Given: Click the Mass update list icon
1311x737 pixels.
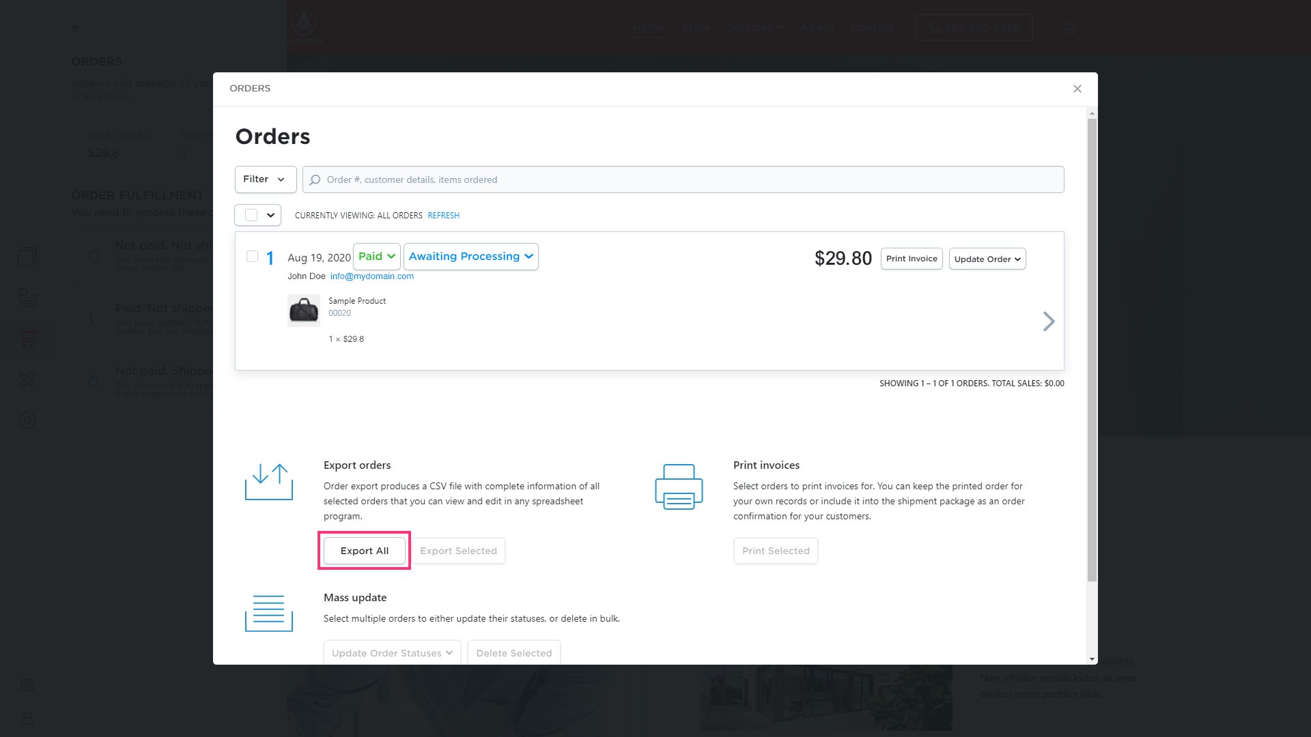Looking at the screenshot, I should coord(269,613).
